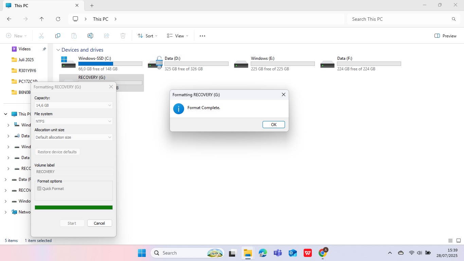Open the File system dropdown

[73, 121]
